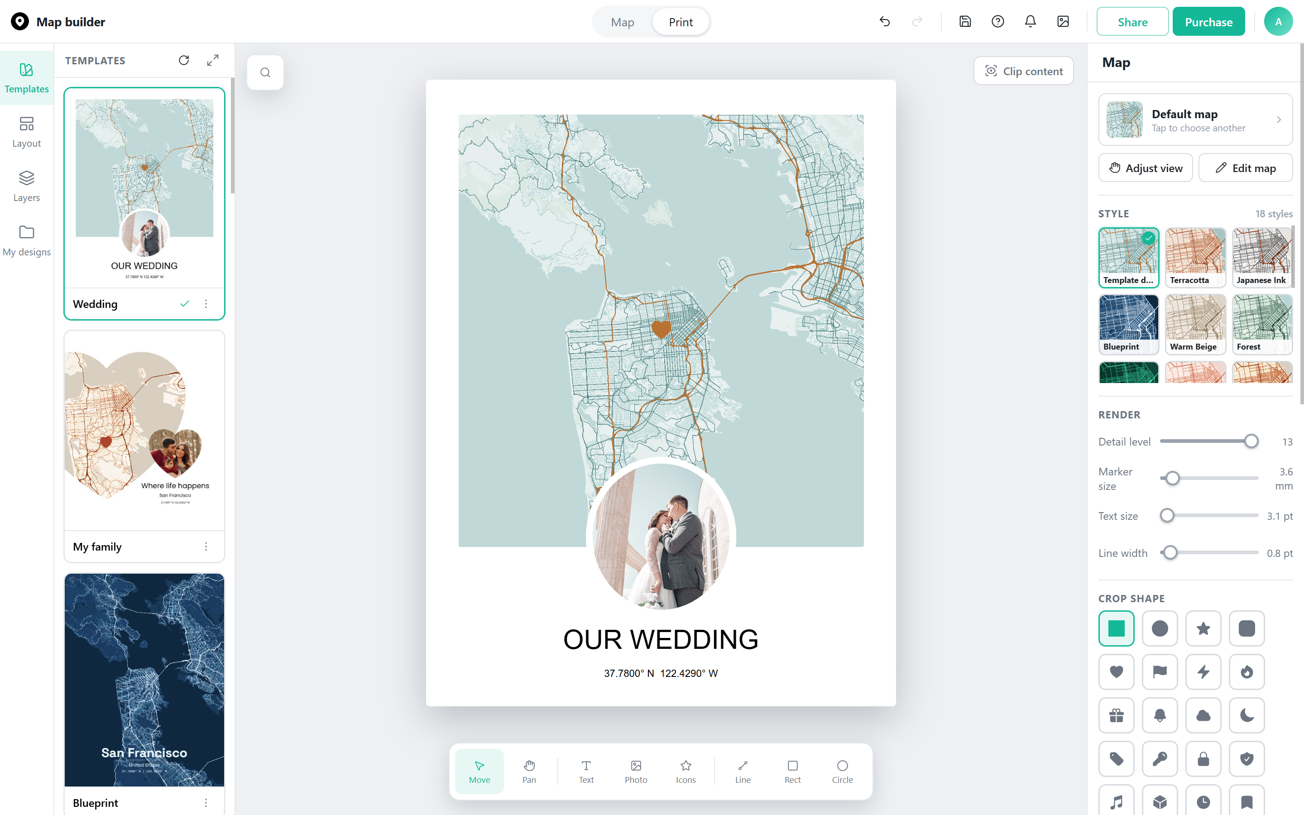Click the Edit map button

point(1245,168)
